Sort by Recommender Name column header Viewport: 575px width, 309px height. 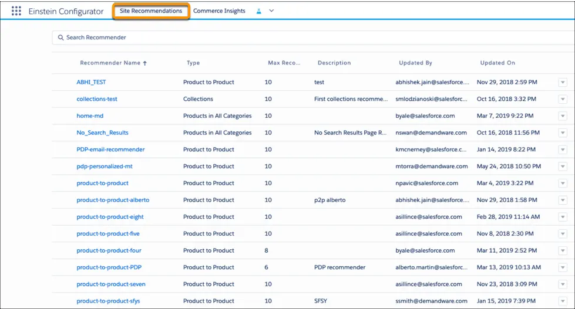(110, 63)
